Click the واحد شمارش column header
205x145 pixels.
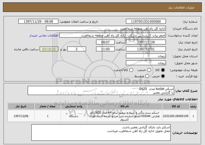74,106
